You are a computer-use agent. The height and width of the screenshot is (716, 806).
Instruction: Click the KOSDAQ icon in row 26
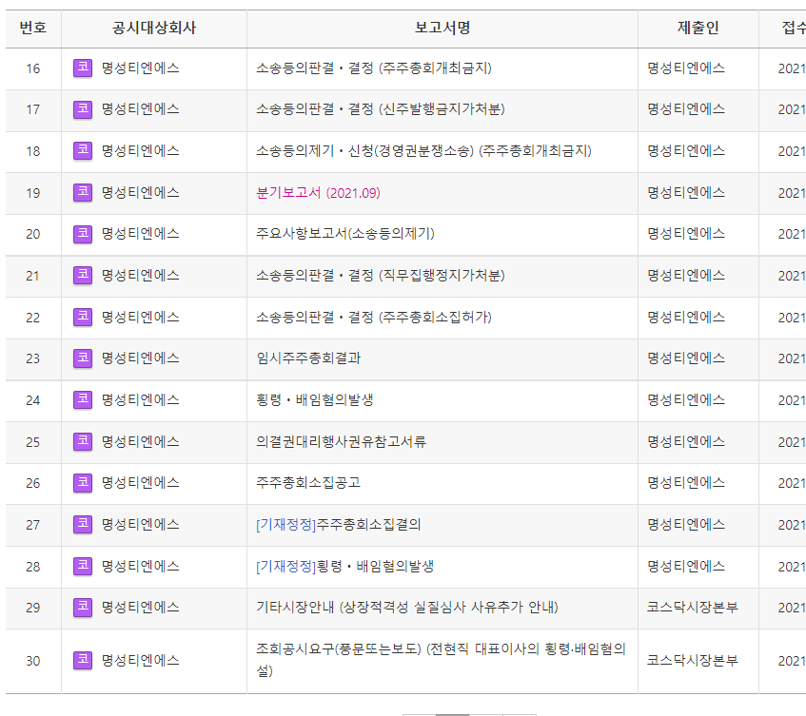pyautogui.click(x=82, y=483)
